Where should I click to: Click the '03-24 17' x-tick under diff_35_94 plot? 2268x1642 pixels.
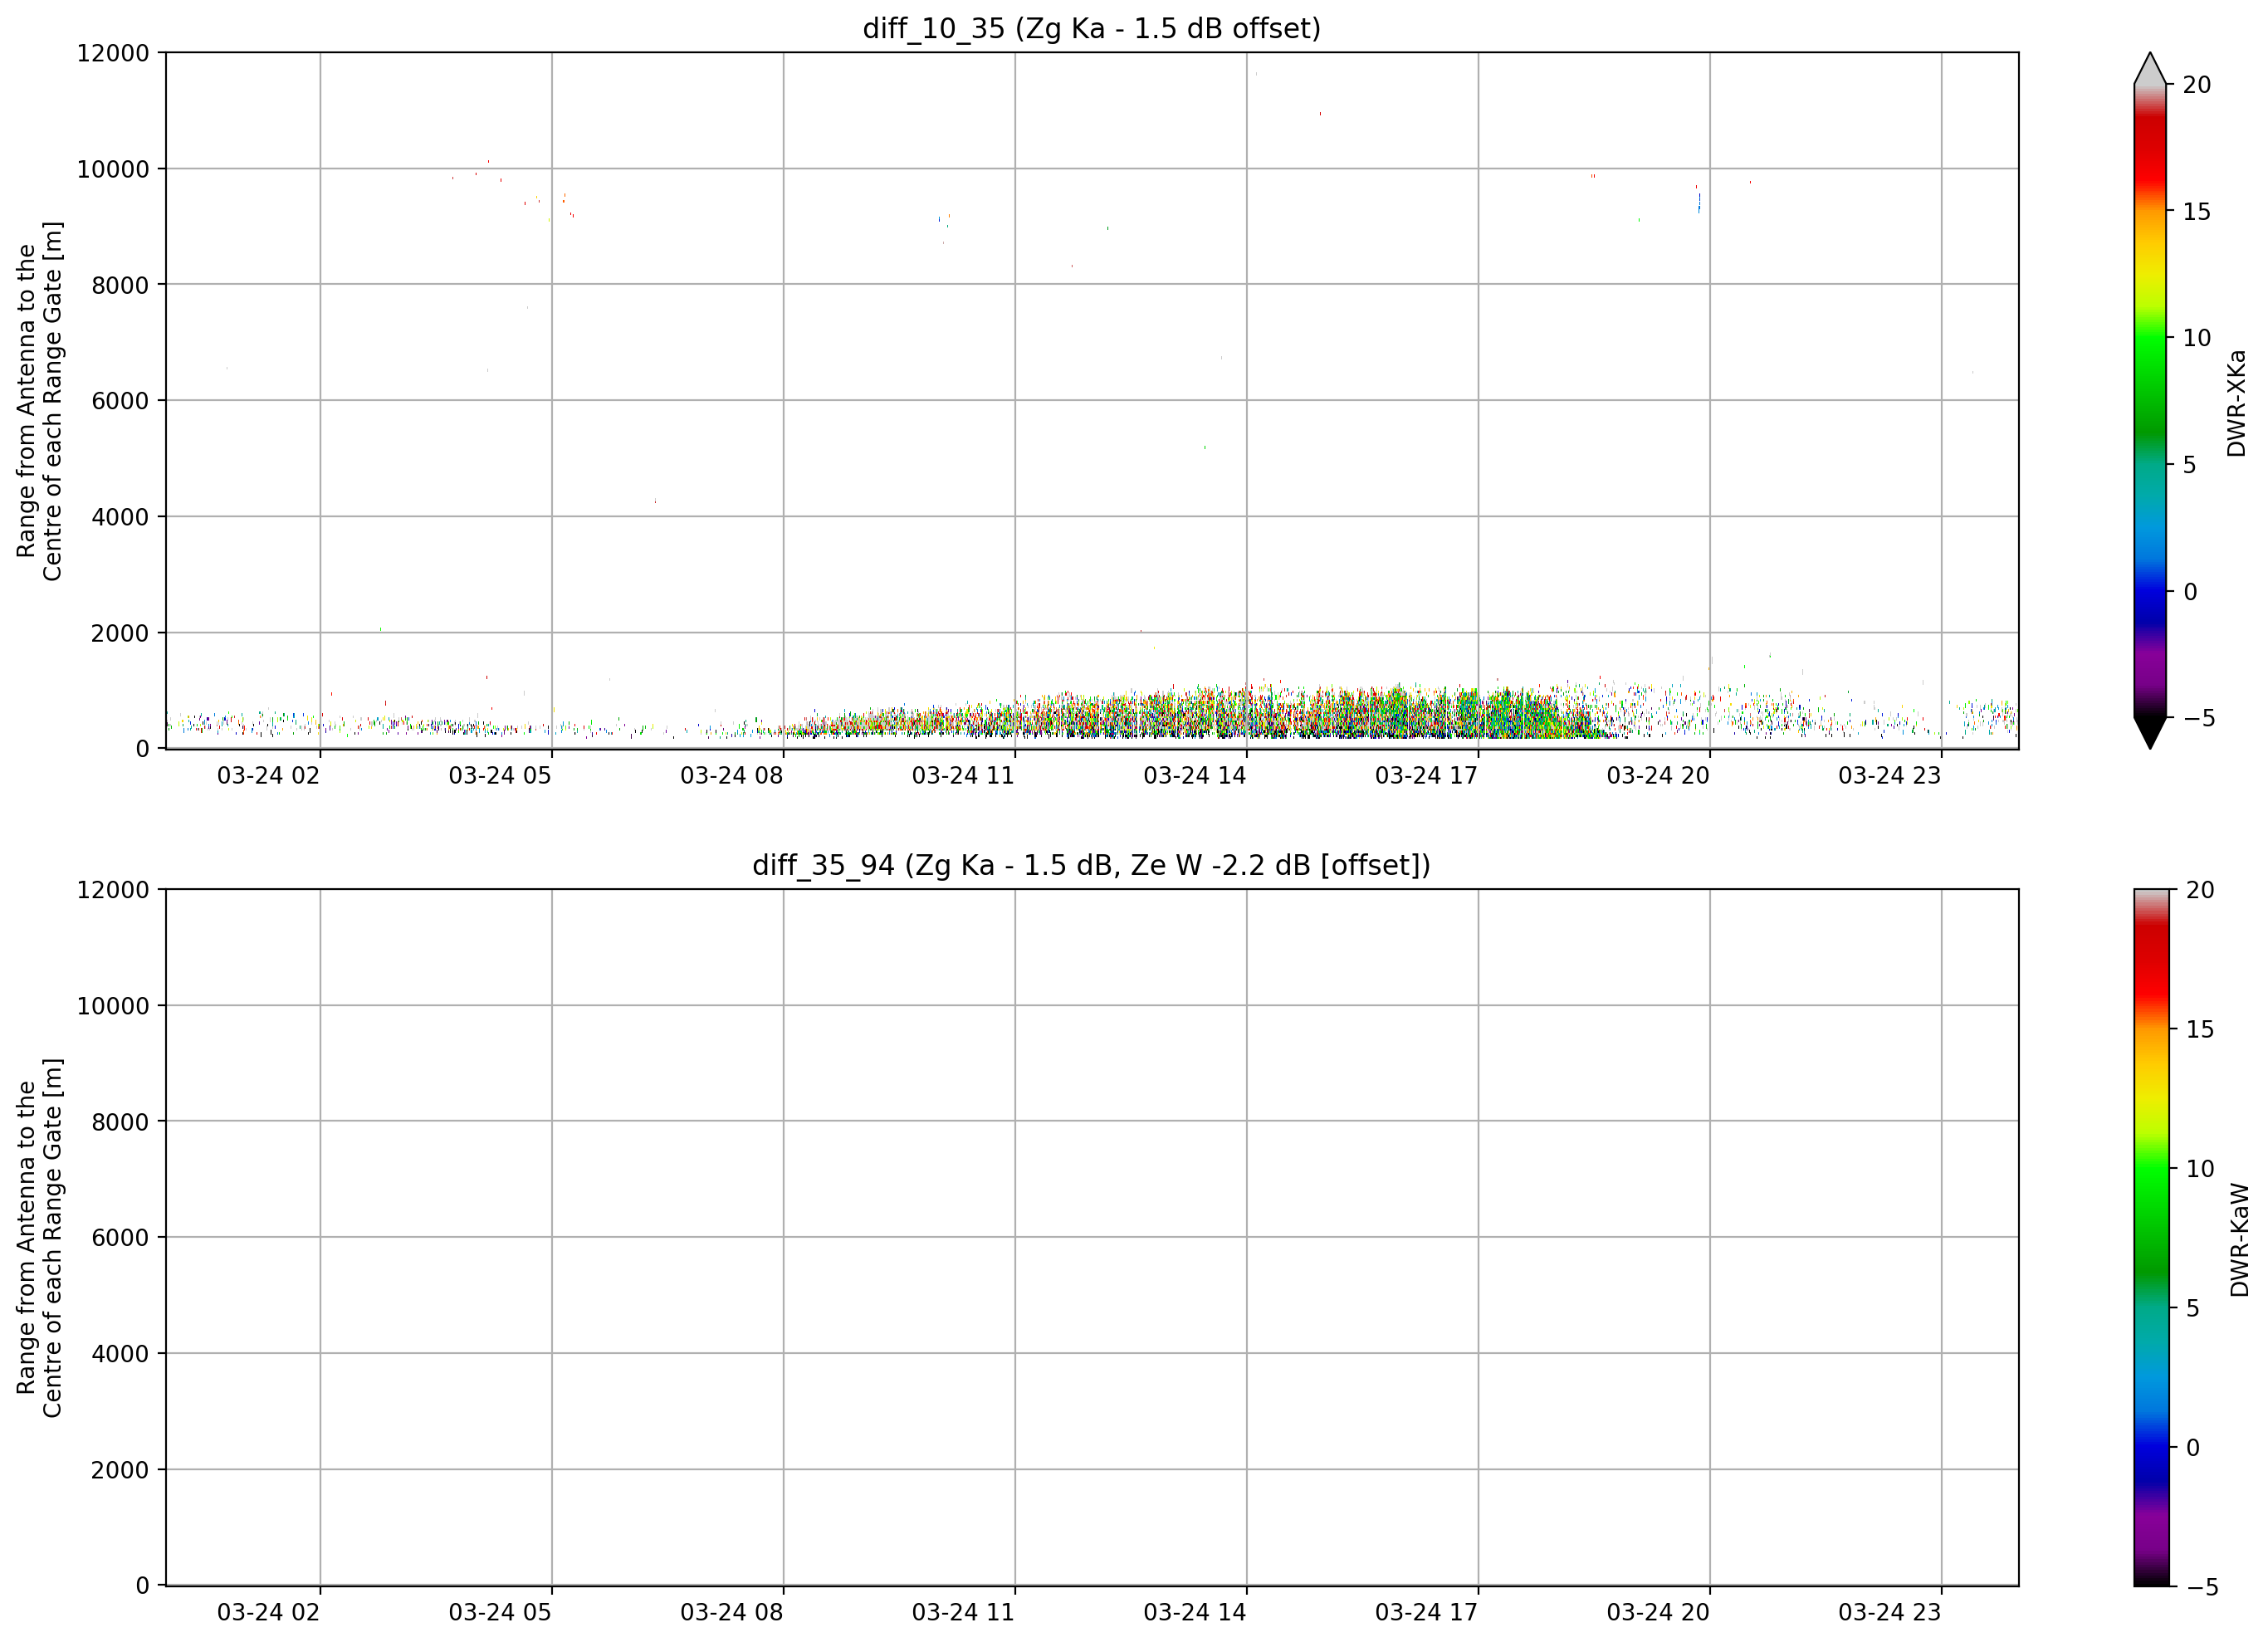[x=1426, y=1612]
